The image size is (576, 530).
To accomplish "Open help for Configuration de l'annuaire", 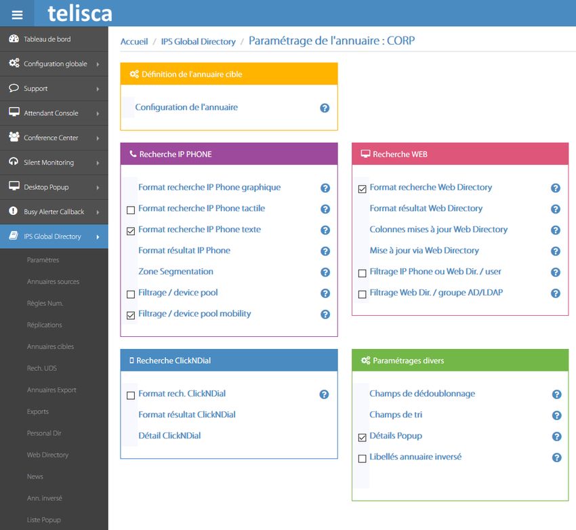I will coord(325,108).
